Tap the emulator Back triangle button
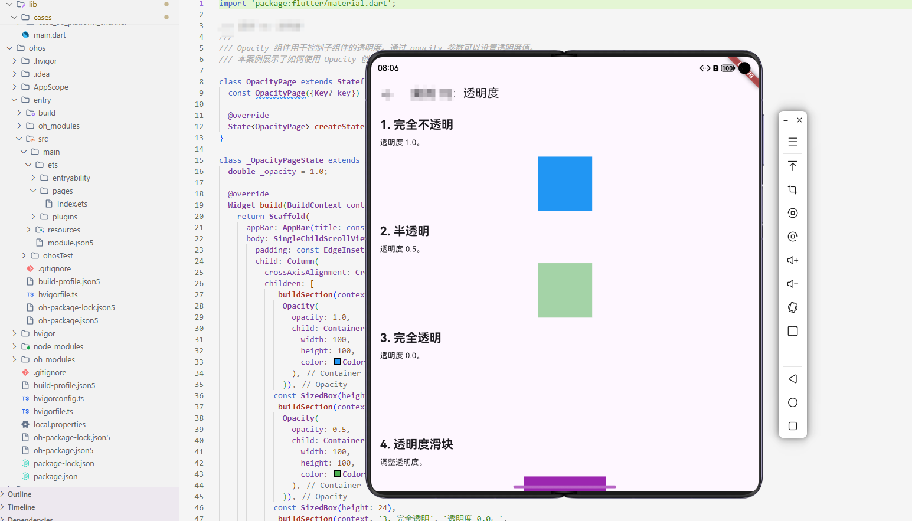This screenshot has height=521, width=912. 793,379
